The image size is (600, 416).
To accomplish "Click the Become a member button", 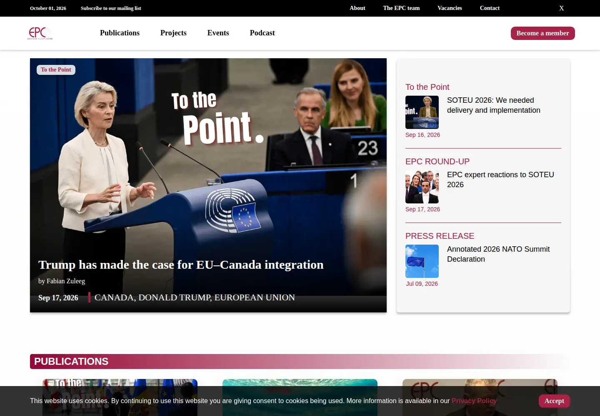I will [542, 33].
